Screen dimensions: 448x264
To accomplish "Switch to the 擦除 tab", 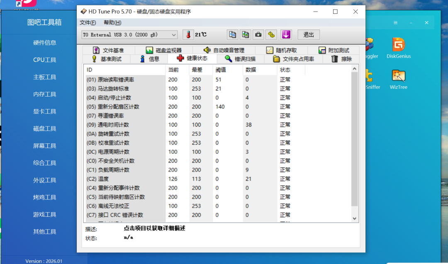I will coord(341,59).
